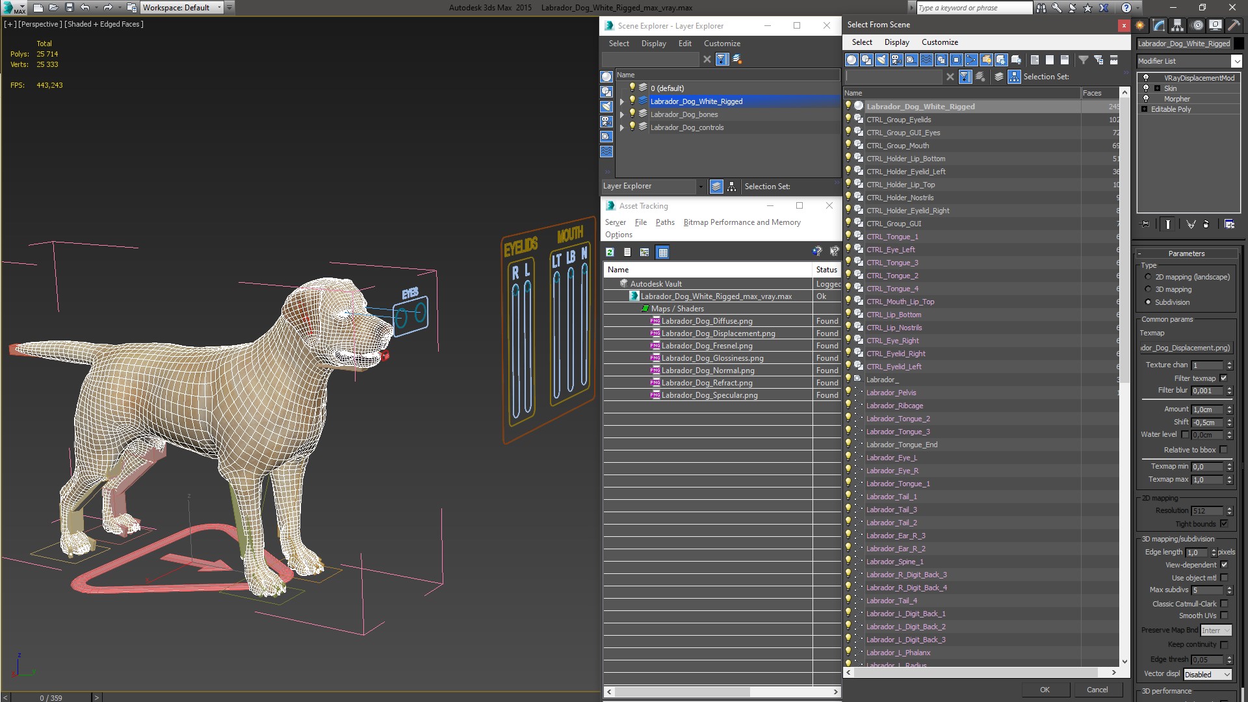Clear the Select From Scene search filter X
Image resolution: width=1248 pixels, height=702 pixels.
click(x=950, y=77)
